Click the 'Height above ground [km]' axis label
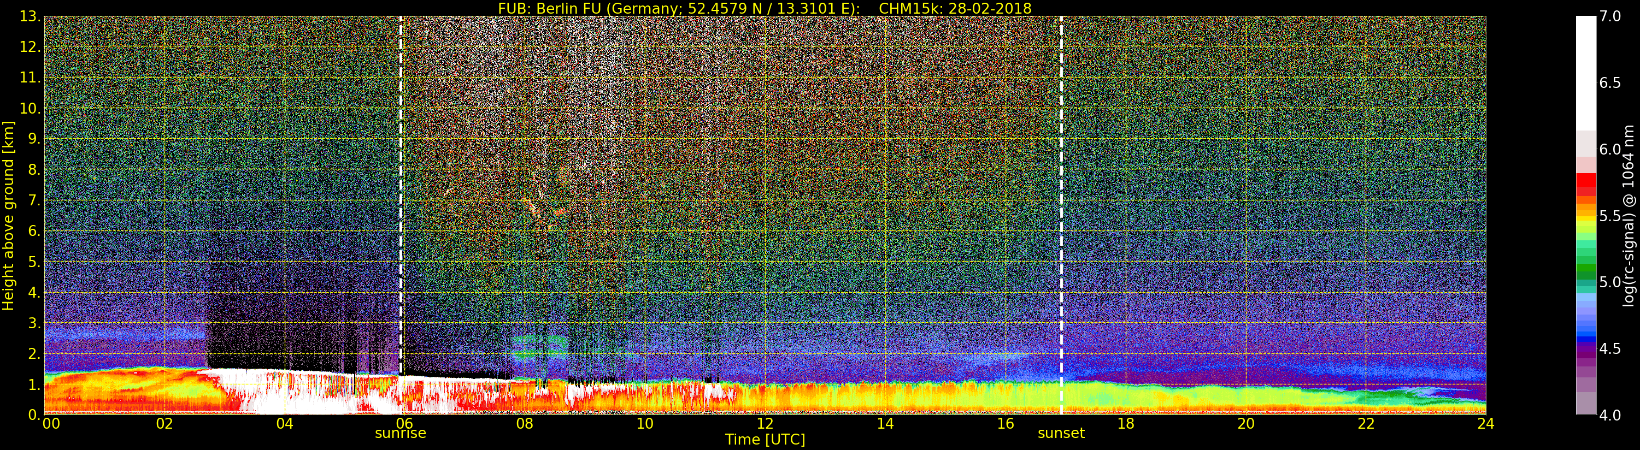 8,215
